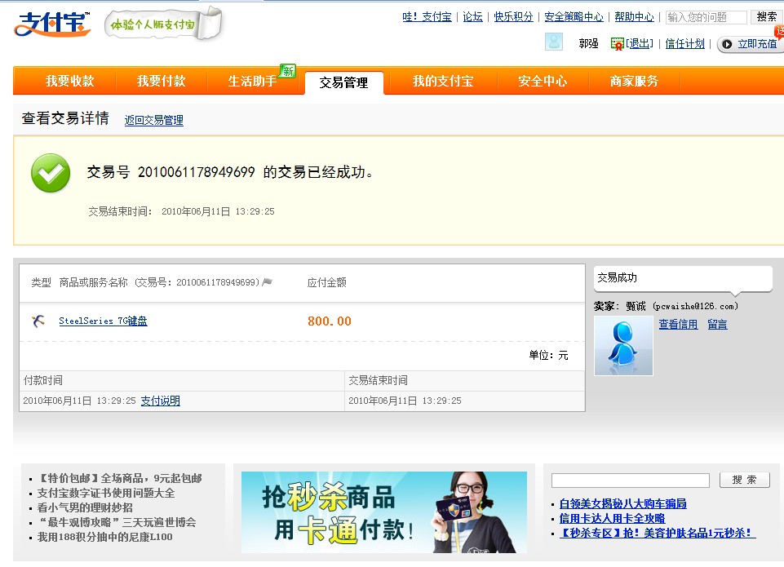
Task: Click the flag icon beside the transaction number
Action: pyautogui.click(x=268, y=282)
